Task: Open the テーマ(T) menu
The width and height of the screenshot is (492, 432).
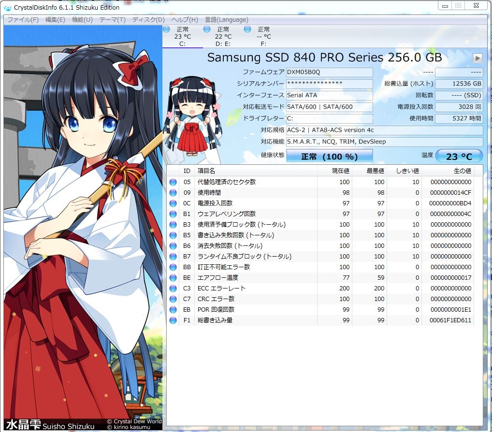Action: (112, 20)
